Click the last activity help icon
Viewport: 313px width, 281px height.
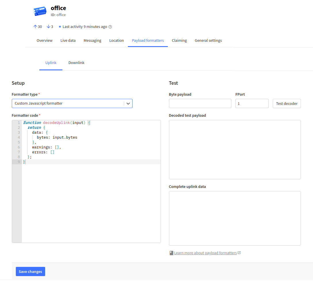[x=110, y=27]
